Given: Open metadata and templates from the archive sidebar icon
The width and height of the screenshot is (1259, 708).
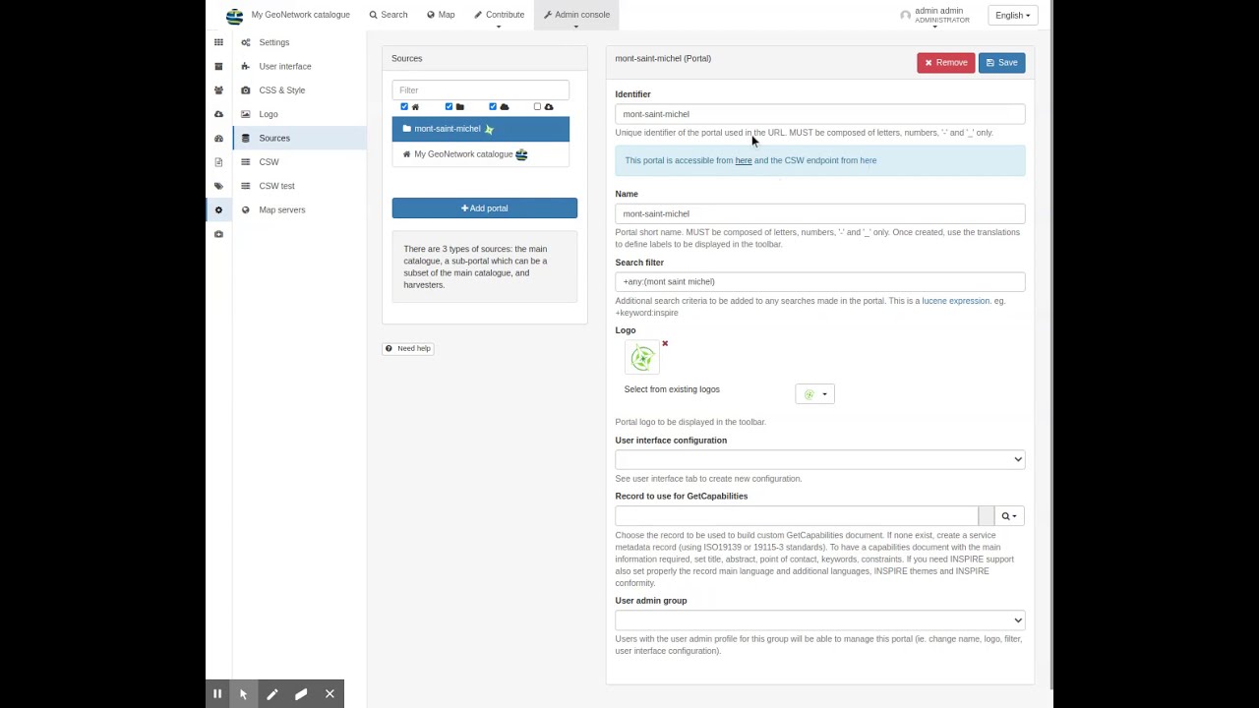Looking at the screenshot, I should tap(218, 66).
